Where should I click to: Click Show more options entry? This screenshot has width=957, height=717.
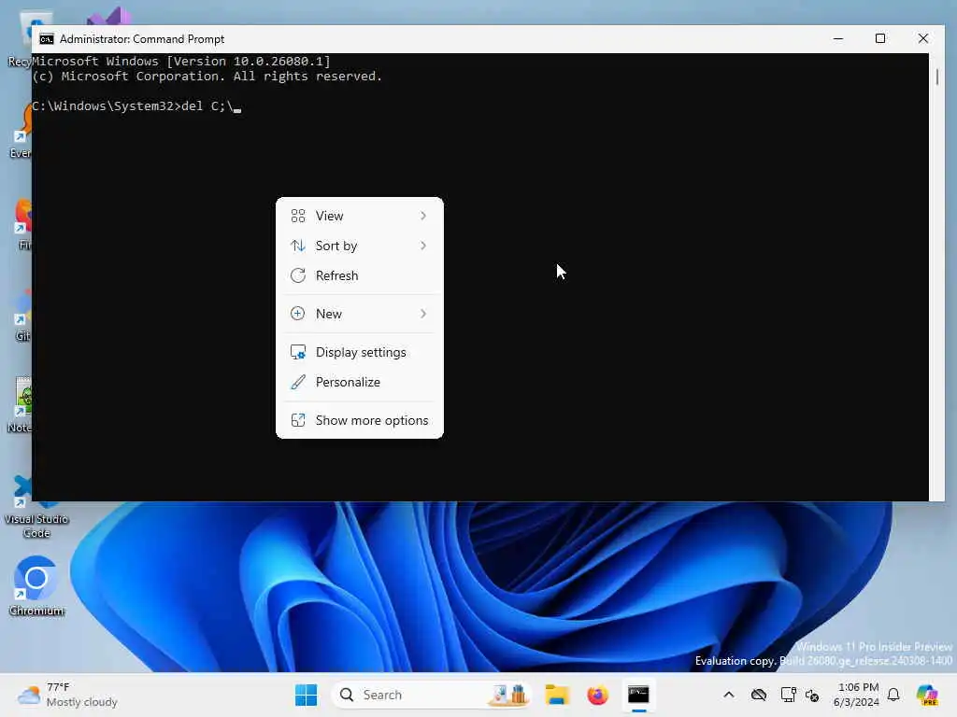(x=360, y=420)
